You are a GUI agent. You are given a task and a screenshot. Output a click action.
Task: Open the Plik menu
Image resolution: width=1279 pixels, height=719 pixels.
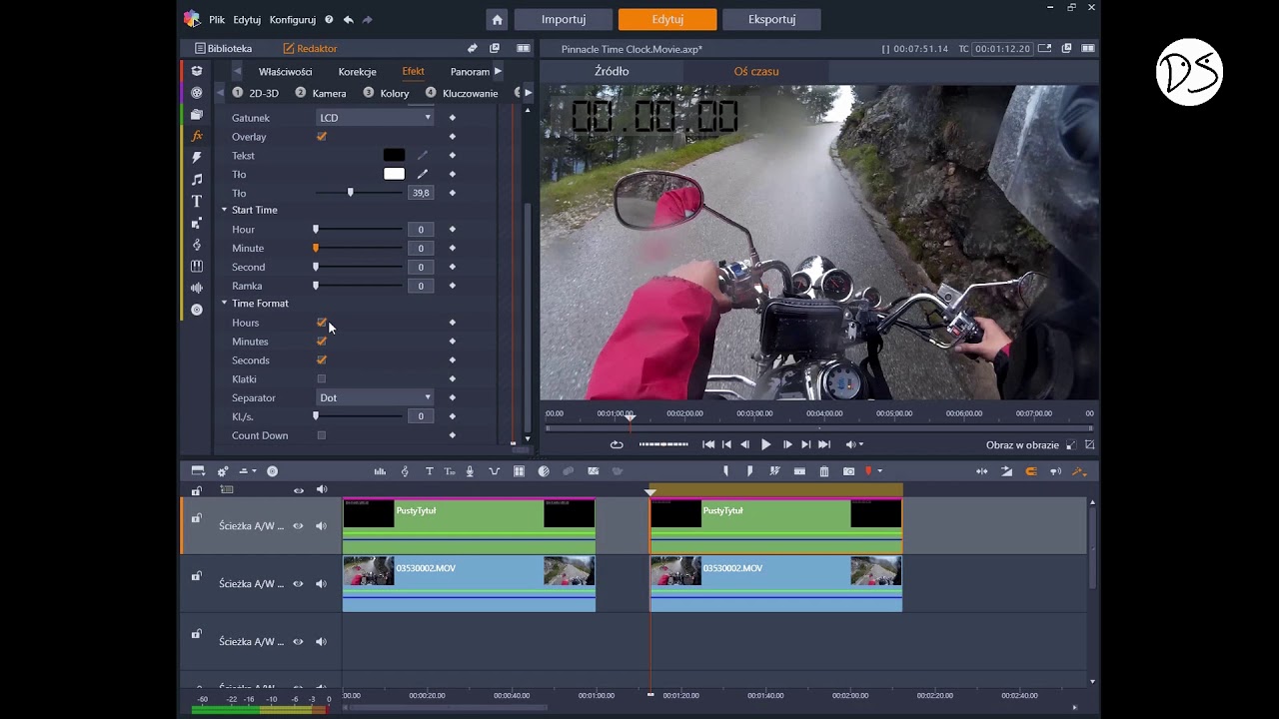[x=217, y=20]
